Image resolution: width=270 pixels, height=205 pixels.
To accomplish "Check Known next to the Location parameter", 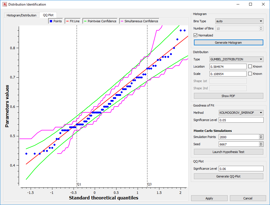I will (x=250, y=66).
